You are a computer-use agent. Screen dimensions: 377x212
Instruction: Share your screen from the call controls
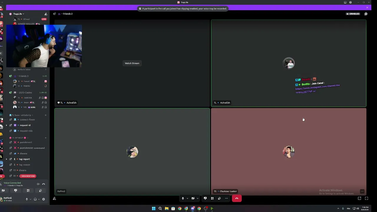click(205, 198)
